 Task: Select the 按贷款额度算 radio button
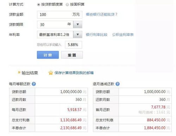pyautogui.click(x=38, y=5)
